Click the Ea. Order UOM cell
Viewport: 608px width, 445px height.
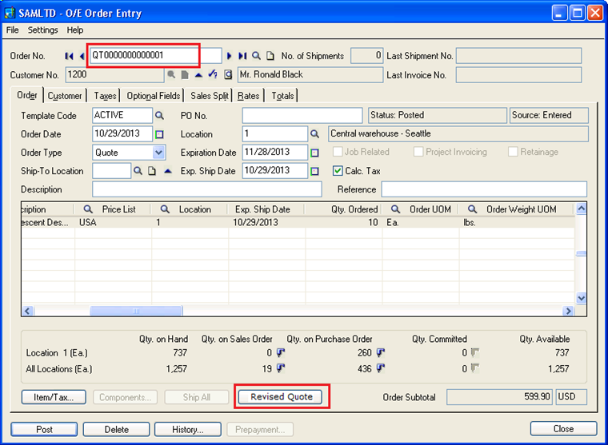click(421, 223)
